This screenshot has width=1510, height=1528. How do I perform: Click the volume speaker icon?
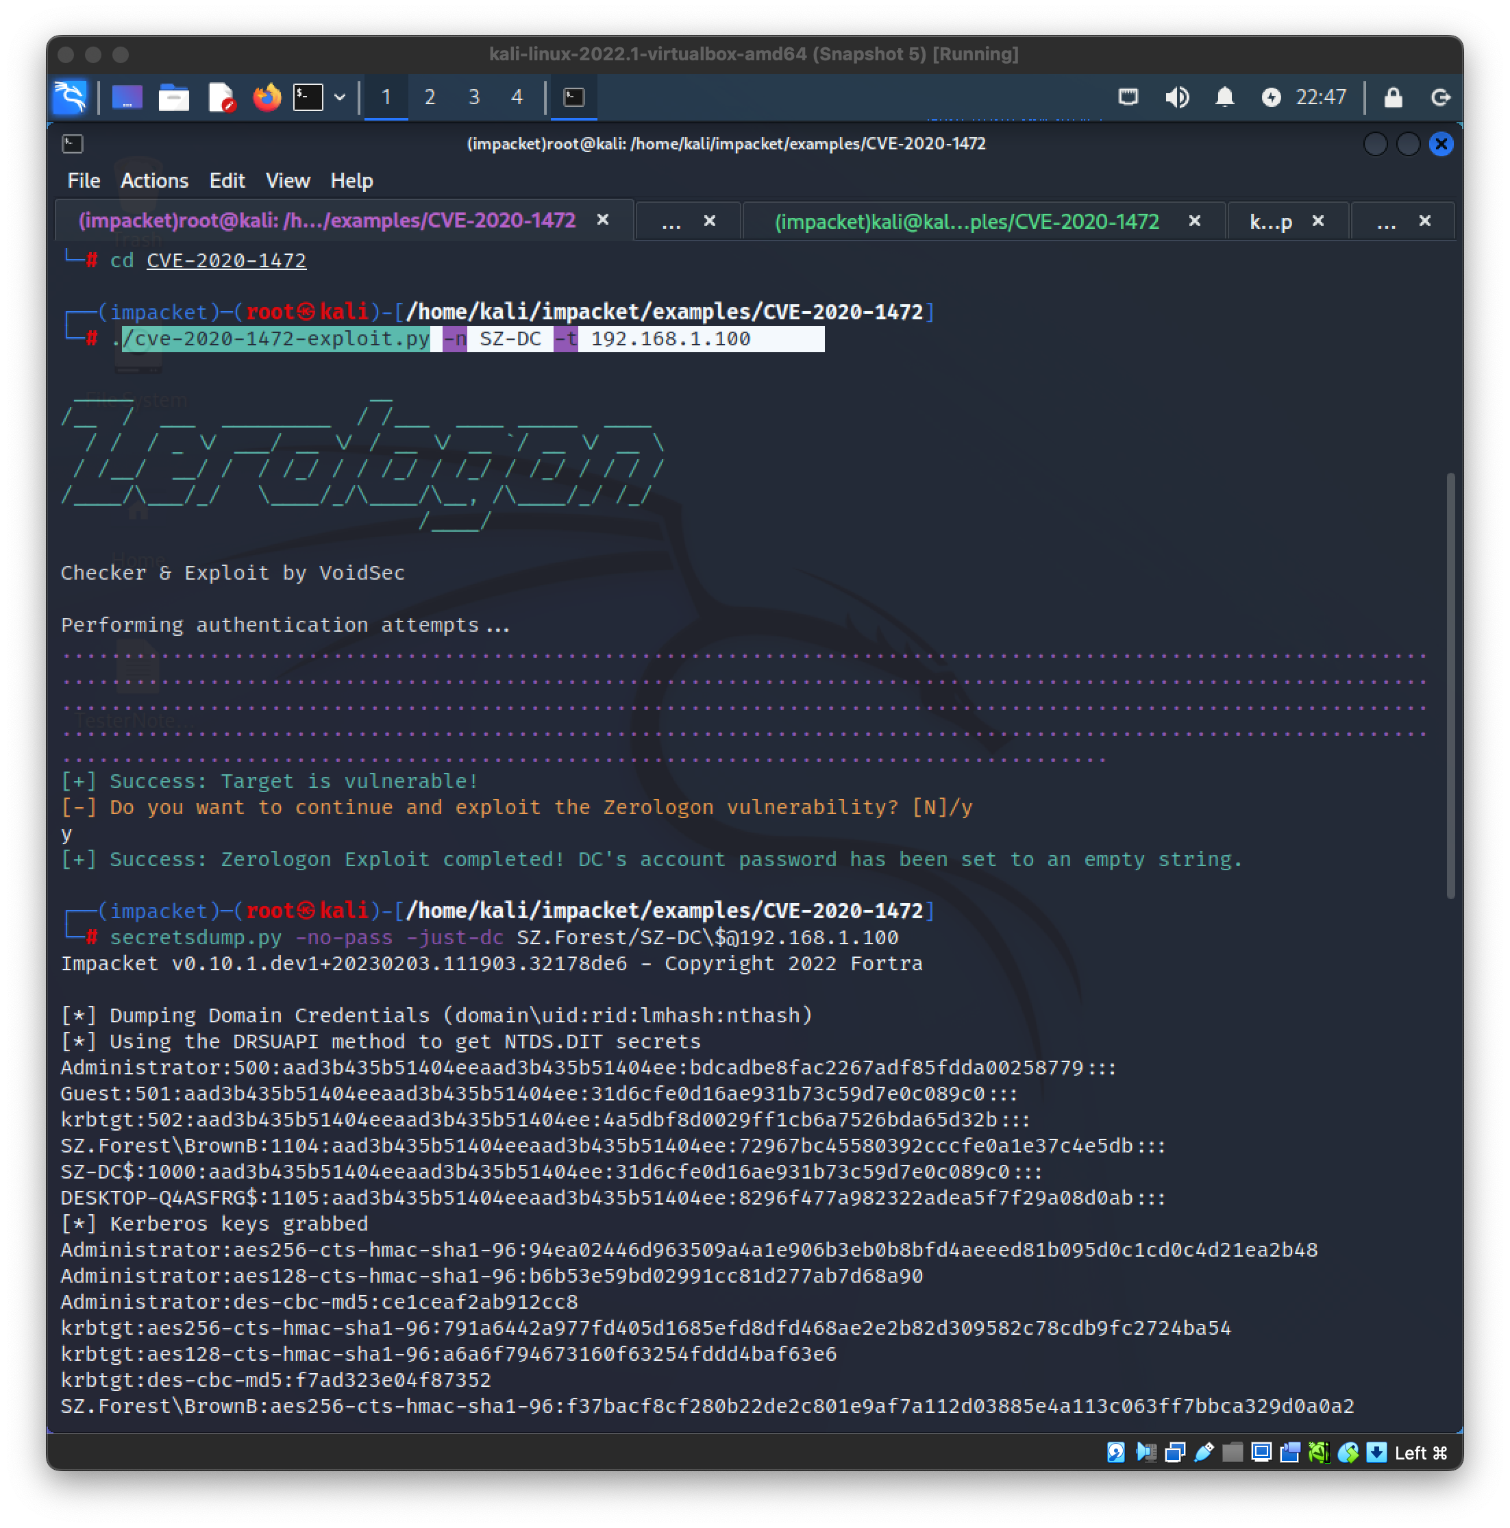[1177, 97]
